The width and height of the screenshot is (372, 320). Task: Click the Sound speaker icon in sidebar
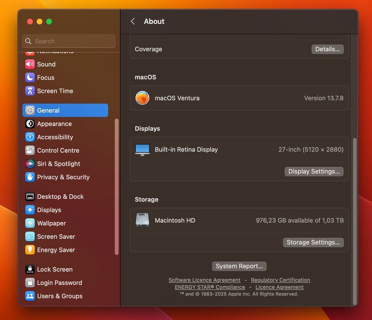[30, 64]
